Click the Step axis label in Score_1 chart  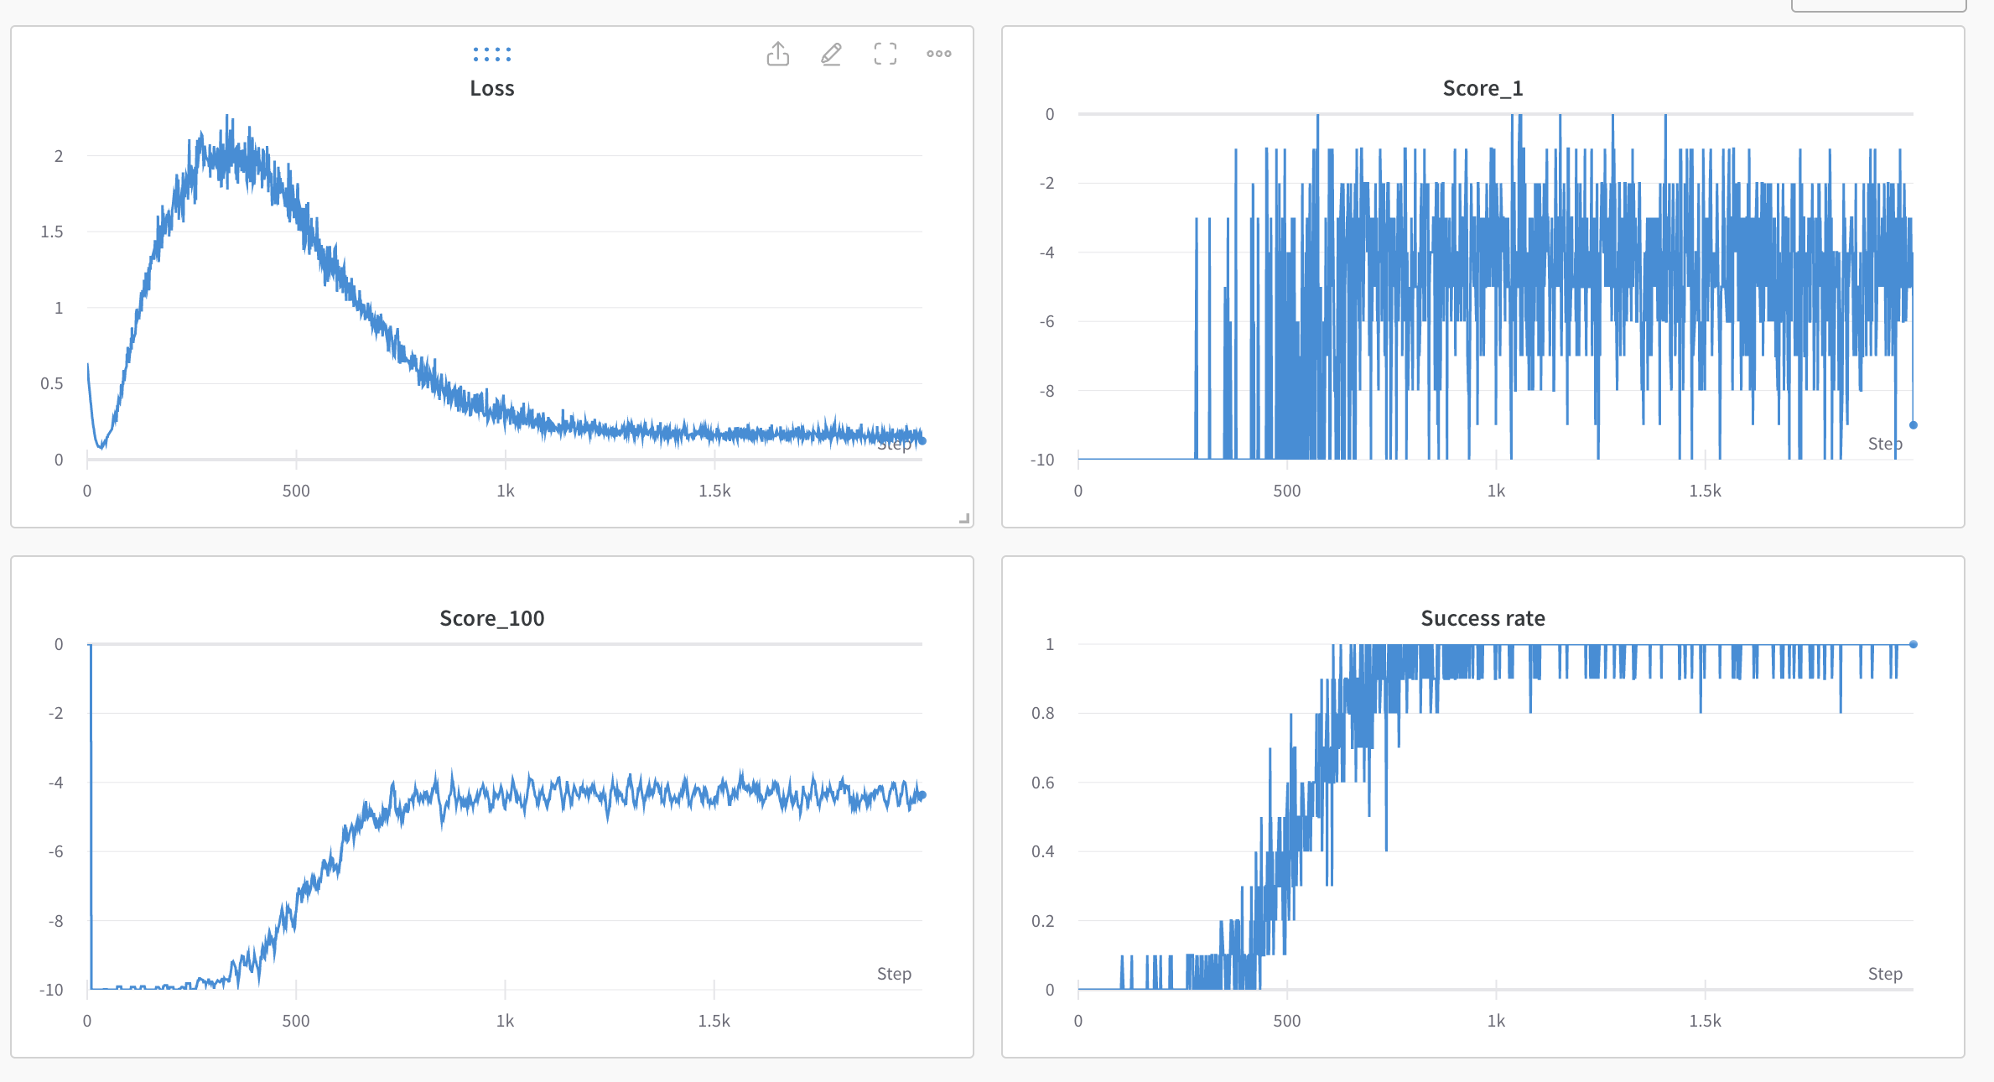pos(1885,444)
